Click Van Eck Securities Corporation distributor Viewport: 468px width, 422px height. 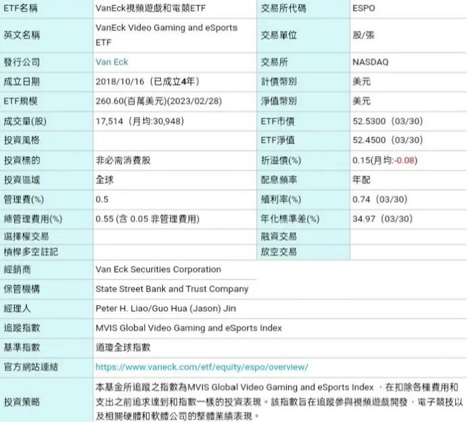(x=158, y=269)
